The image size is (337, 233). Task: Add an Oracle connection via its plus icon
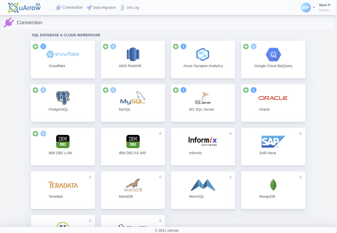pos(246,90)
